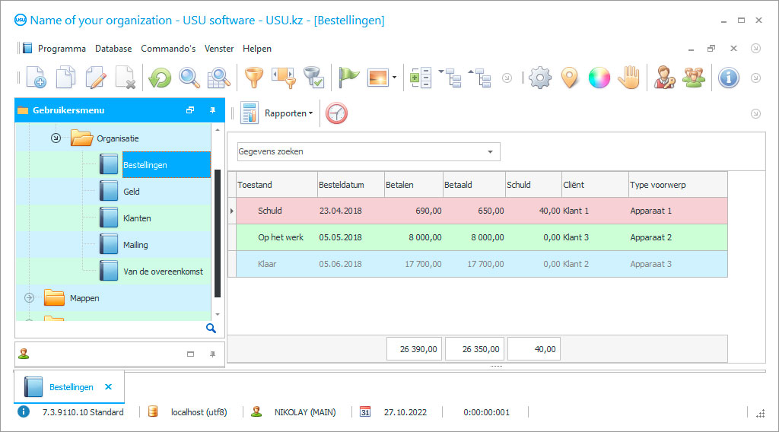Viewport: 779px width, 432px height.
Task: Open the Helpen menu
Action: click(x=257, y=49)
